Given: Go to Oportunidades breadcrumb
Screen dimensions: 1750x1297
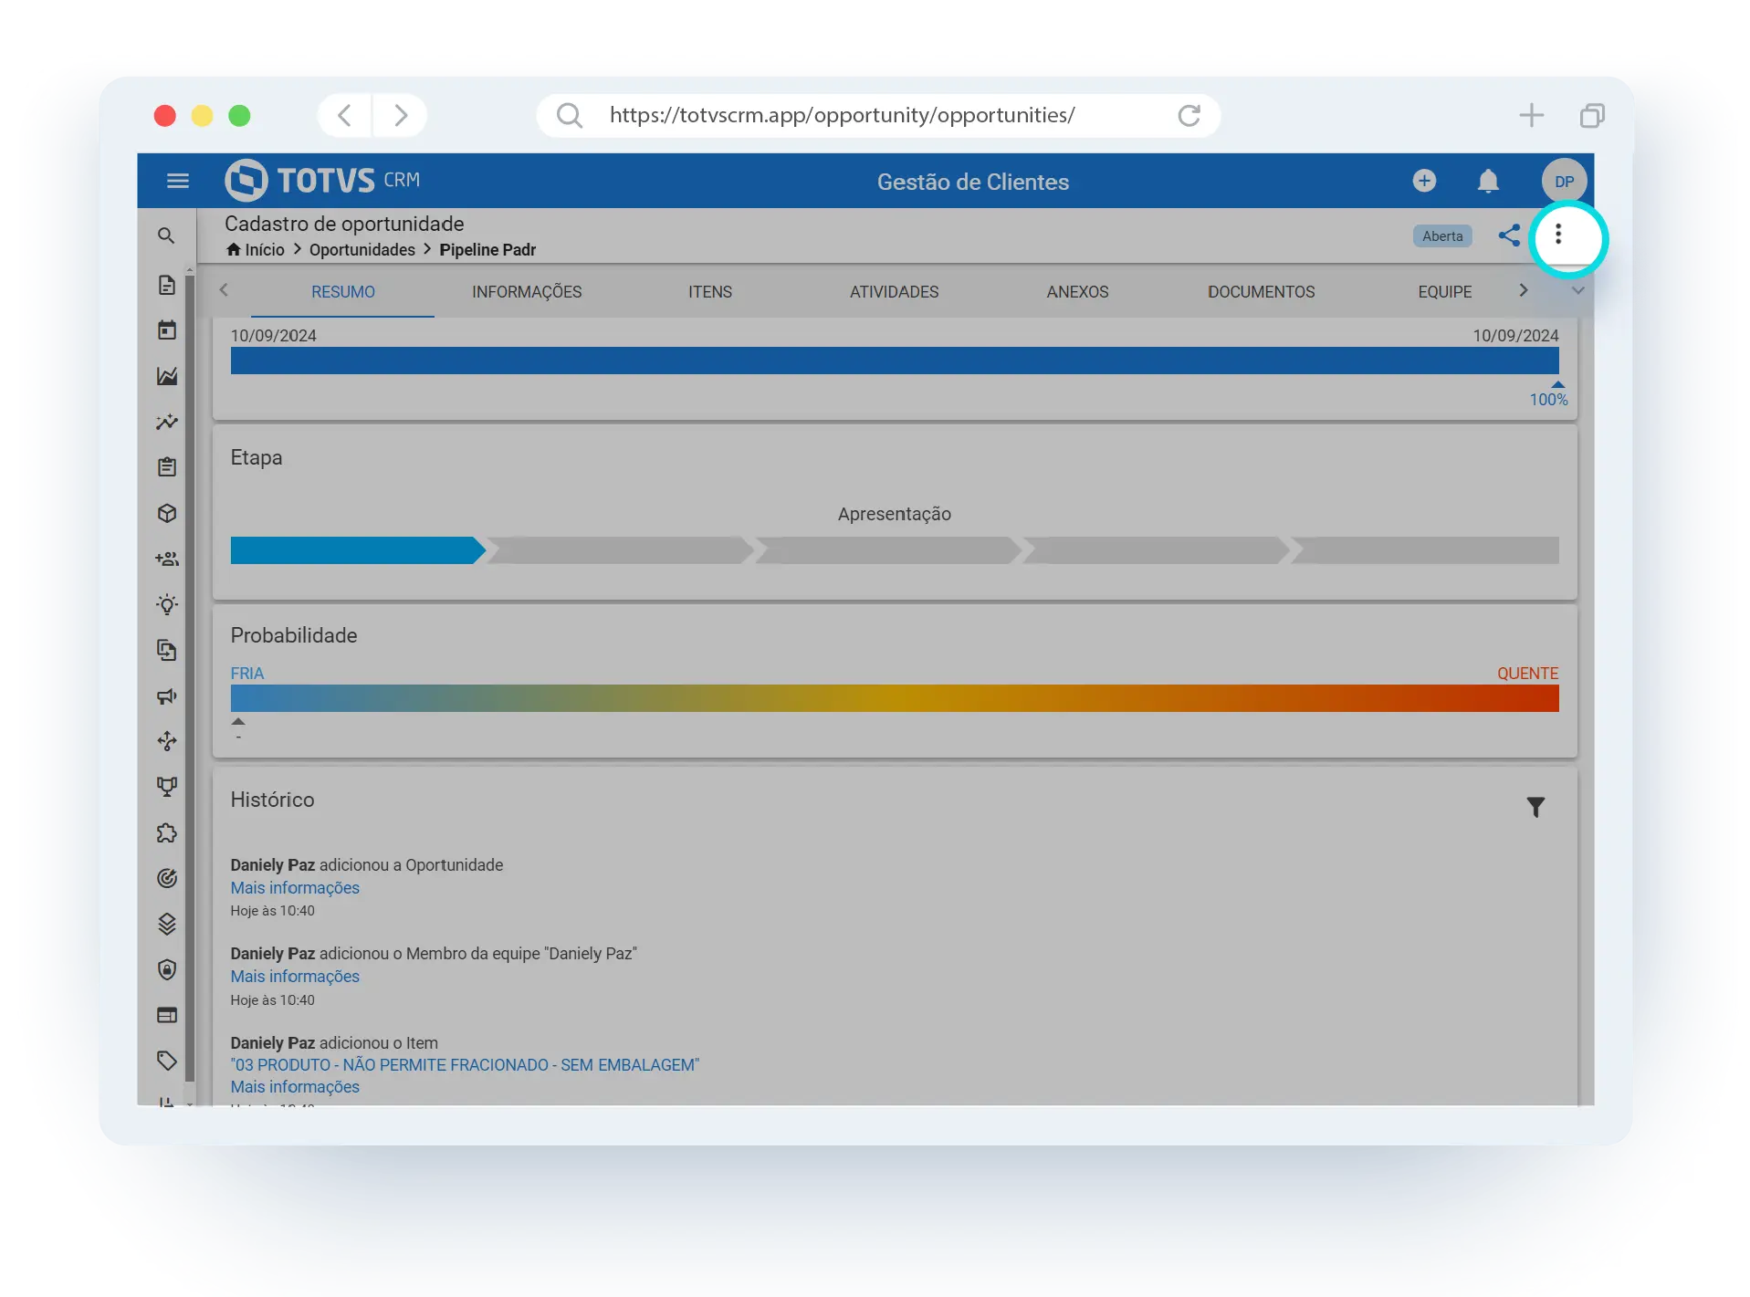Looking at the screenshot, I should point(362,250).
